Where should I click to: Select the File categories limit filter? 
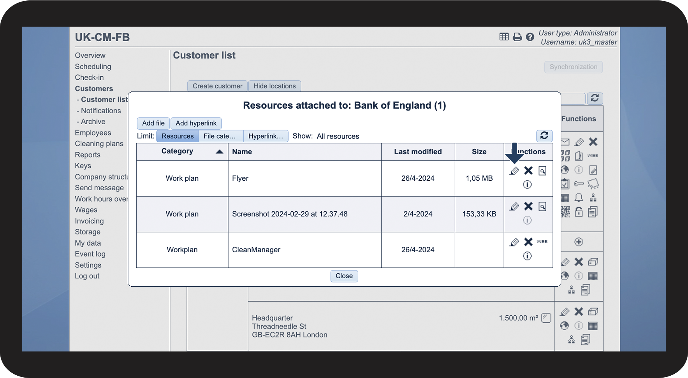click(220, 136)
